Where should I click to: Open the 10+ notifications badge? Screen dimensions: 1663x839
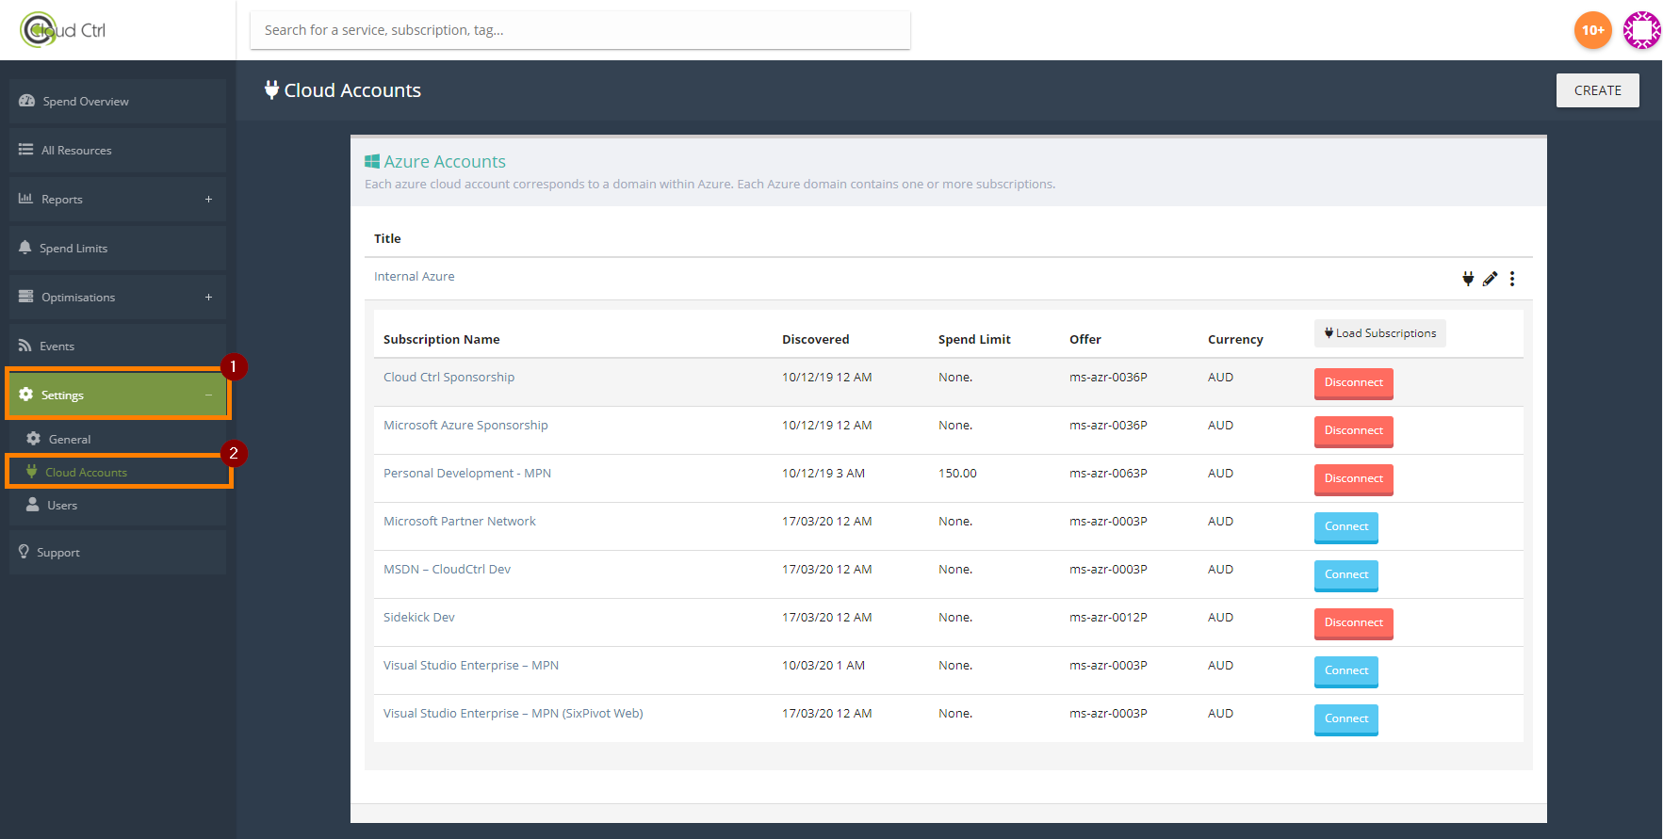click(x=1592, y=30)
